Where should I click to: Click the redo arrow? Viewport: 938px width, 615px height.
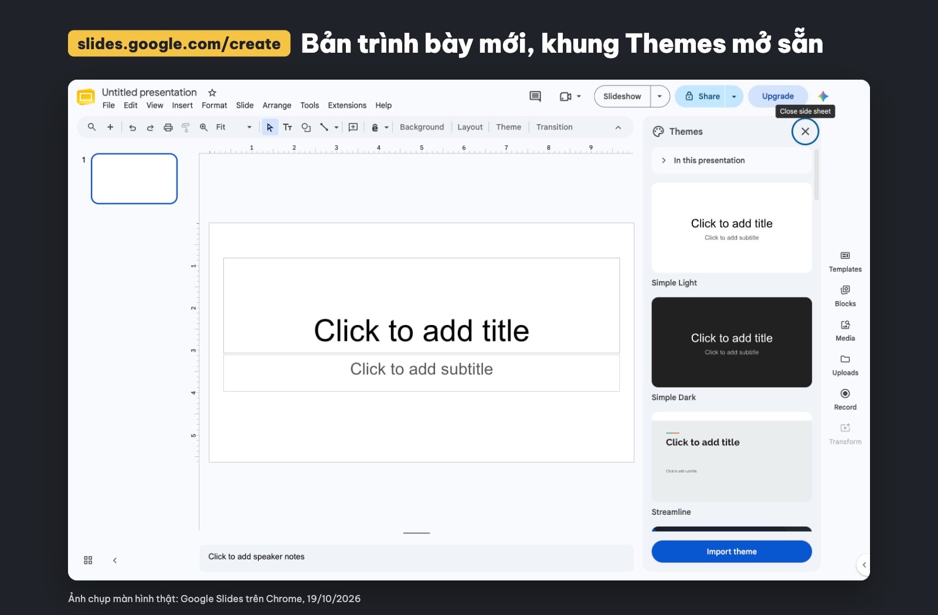click(150, 127)
